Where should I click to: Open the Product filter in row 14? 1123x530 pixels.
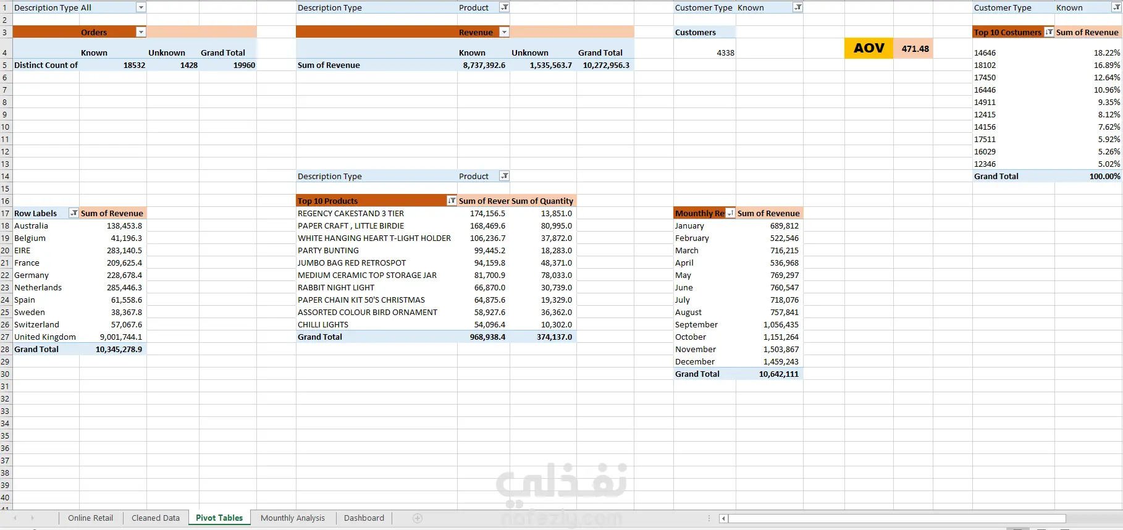[x=505, y=176]
